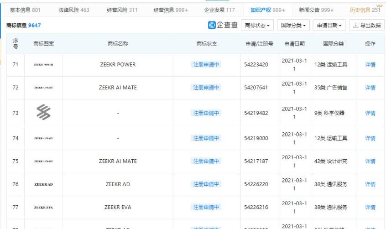Click the 企查查 logo icon
Image resolution: width=386 pixels, height=229 pixels.
point(212,25)
